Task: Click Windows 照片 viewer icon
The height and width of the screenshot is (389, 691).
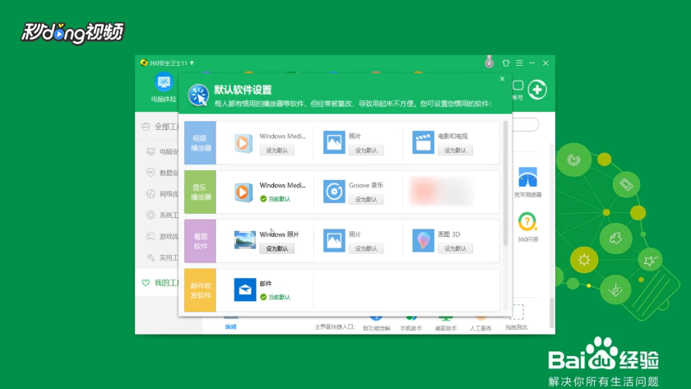Action: [244, 240]
